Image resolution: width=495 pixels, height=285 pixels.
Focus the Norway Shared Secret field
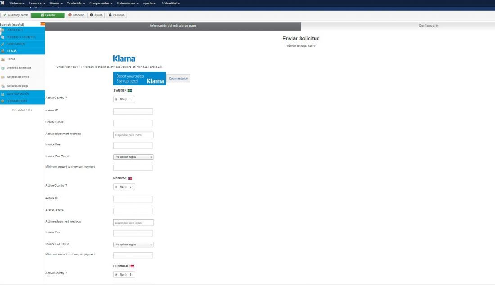click(x=133, y=210)
